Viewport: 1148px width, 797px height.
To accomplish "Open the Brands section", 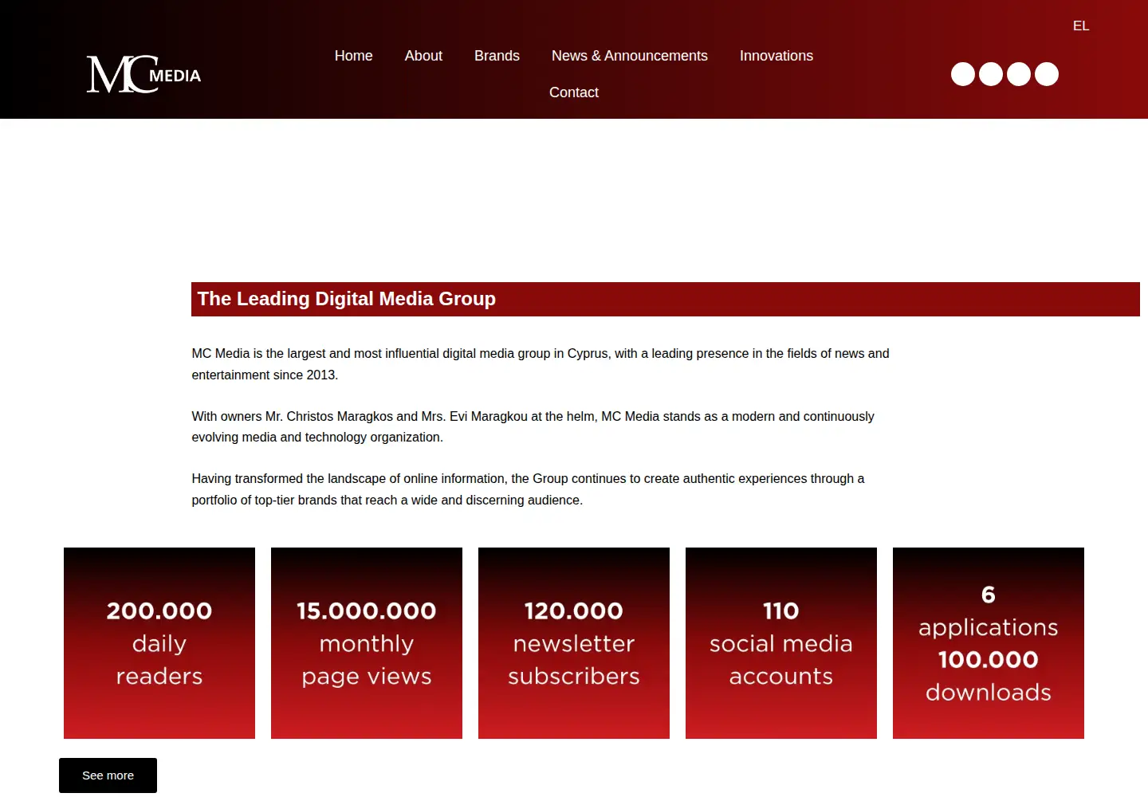I will pyautogui.click(x=497, y=56).
